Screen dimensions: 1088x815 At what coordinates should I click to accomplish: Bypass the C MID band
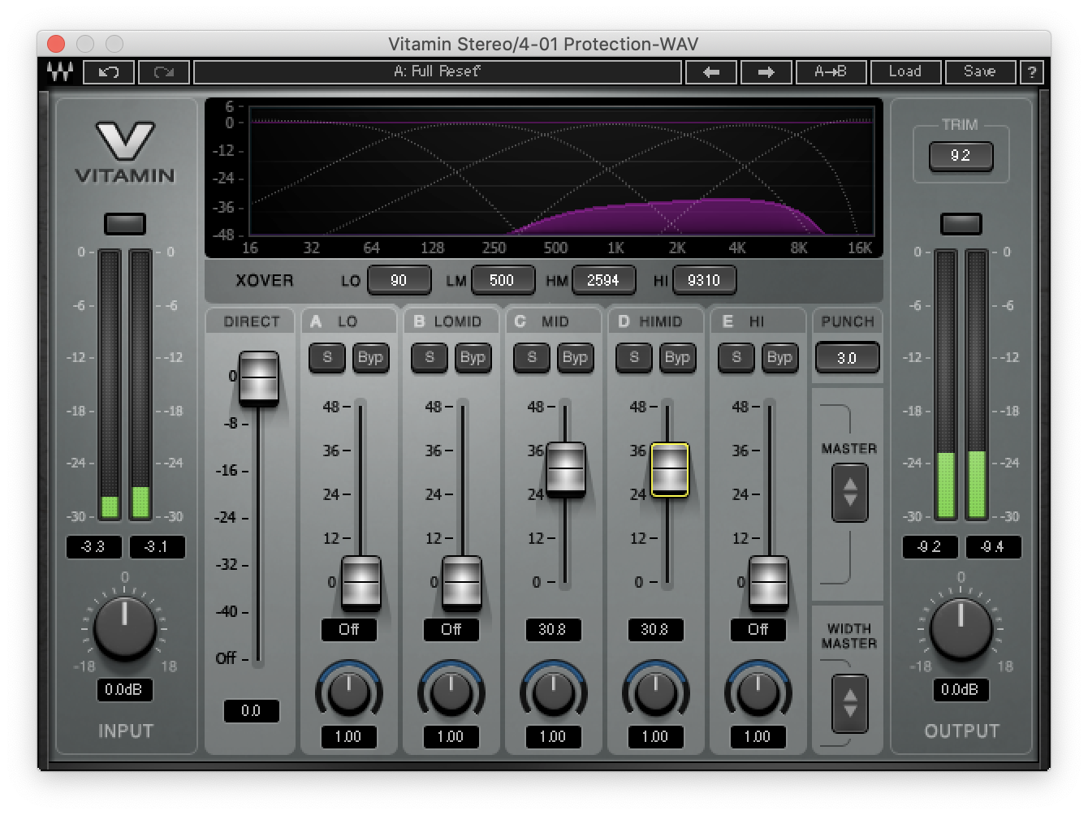575,357
